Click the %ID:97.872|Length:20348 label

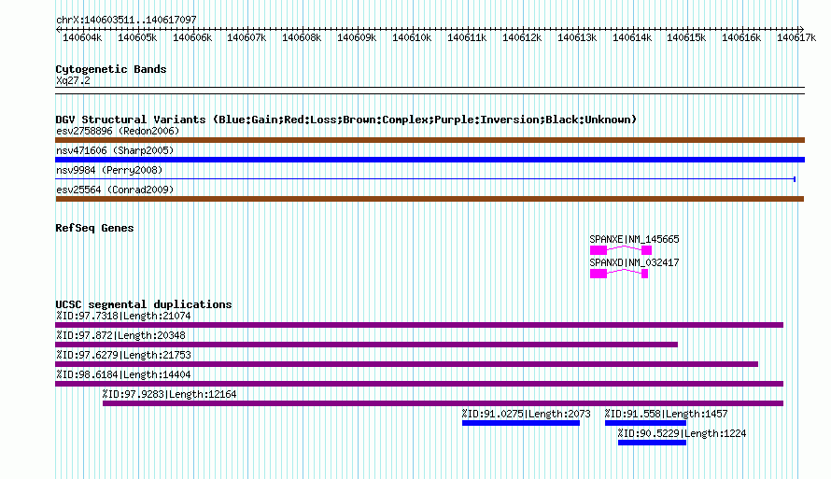coord(120,335)
